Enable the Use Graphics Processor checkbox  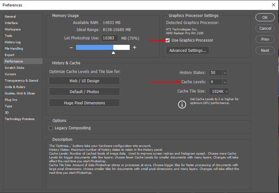pyautogui.click(x=168, y=40)
